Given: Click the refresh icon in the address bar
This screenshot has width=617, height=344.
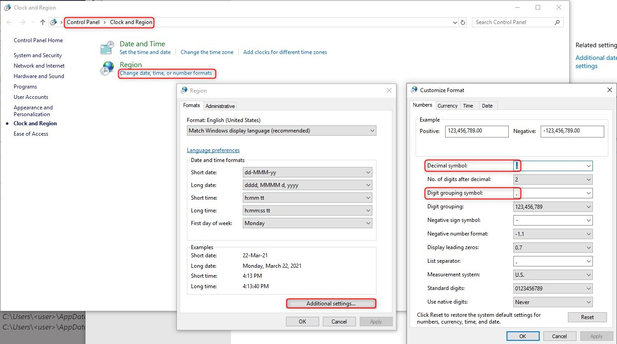Looking at the screenshot, I should tap(463, 22).
